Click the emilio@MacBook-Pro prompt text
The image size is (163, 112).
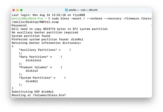click(28, 19)
